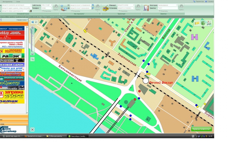Click the map back navigation arrow
The width and height of the screenshot is (228, 142).
coord(32,22)
